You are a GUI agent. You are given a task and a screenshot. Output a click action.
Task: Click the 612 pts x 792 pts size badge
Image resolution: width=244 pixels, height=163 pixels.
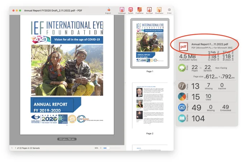[67, 139]
